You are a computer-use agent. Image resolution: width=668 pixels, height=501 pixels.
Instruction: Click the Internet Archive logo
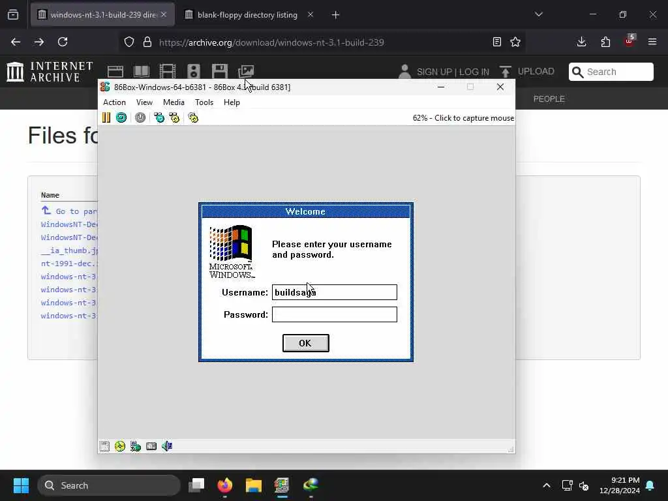[x=50, y=72]
